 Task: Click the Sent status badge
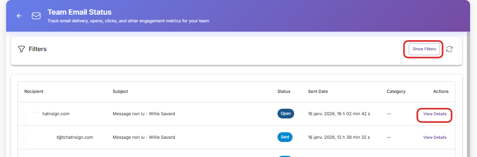coord(285,137)
